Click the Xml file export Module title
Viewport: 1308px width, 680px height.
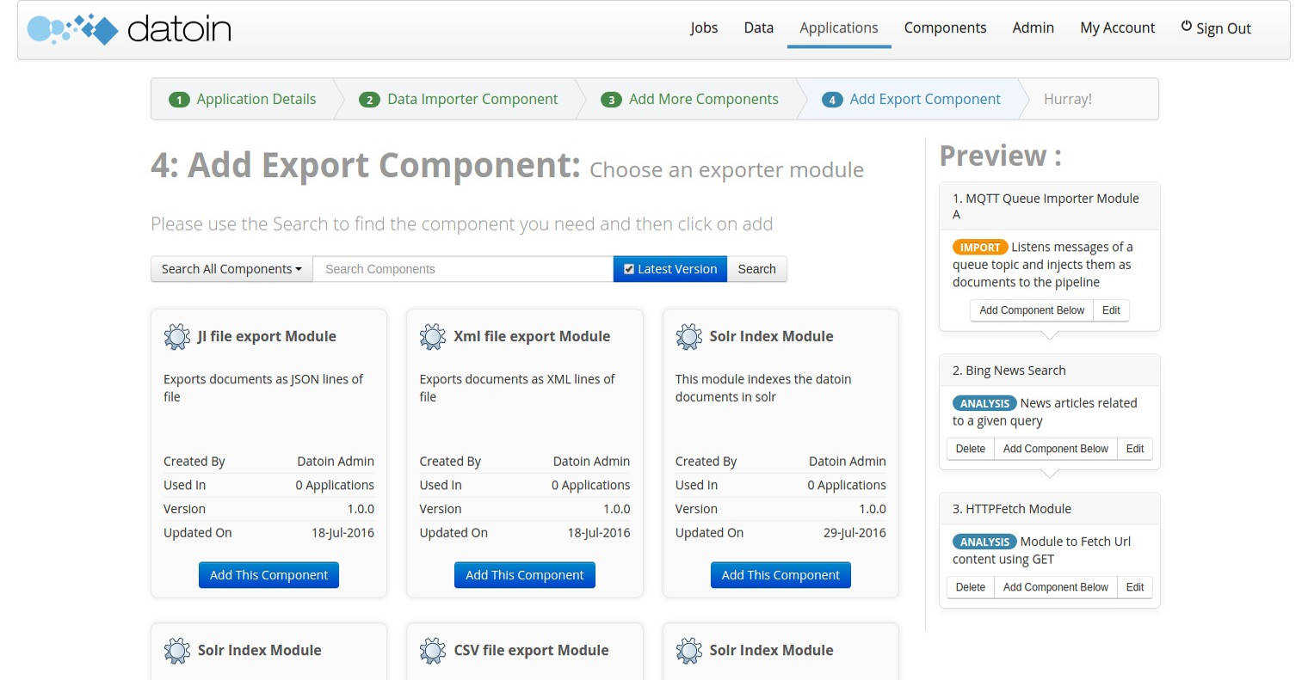[x=532, y=336]
